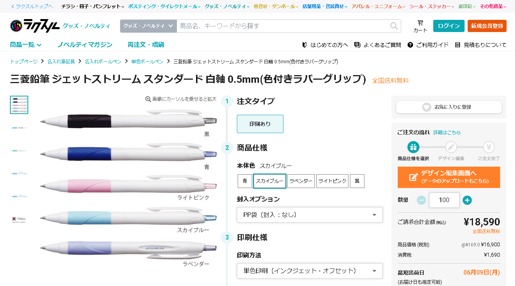
Task: Click 名入れボールペン breadcrumb
Action: pos(103,61)
